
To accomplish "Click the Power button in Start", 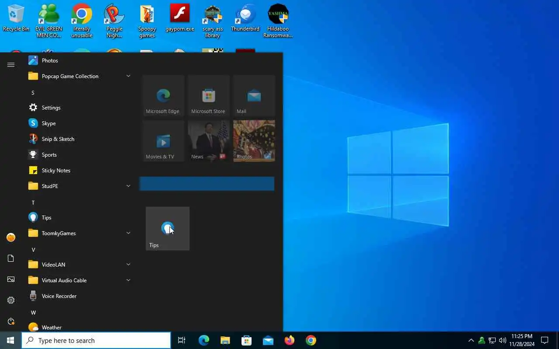I will (x=11, y=321).
